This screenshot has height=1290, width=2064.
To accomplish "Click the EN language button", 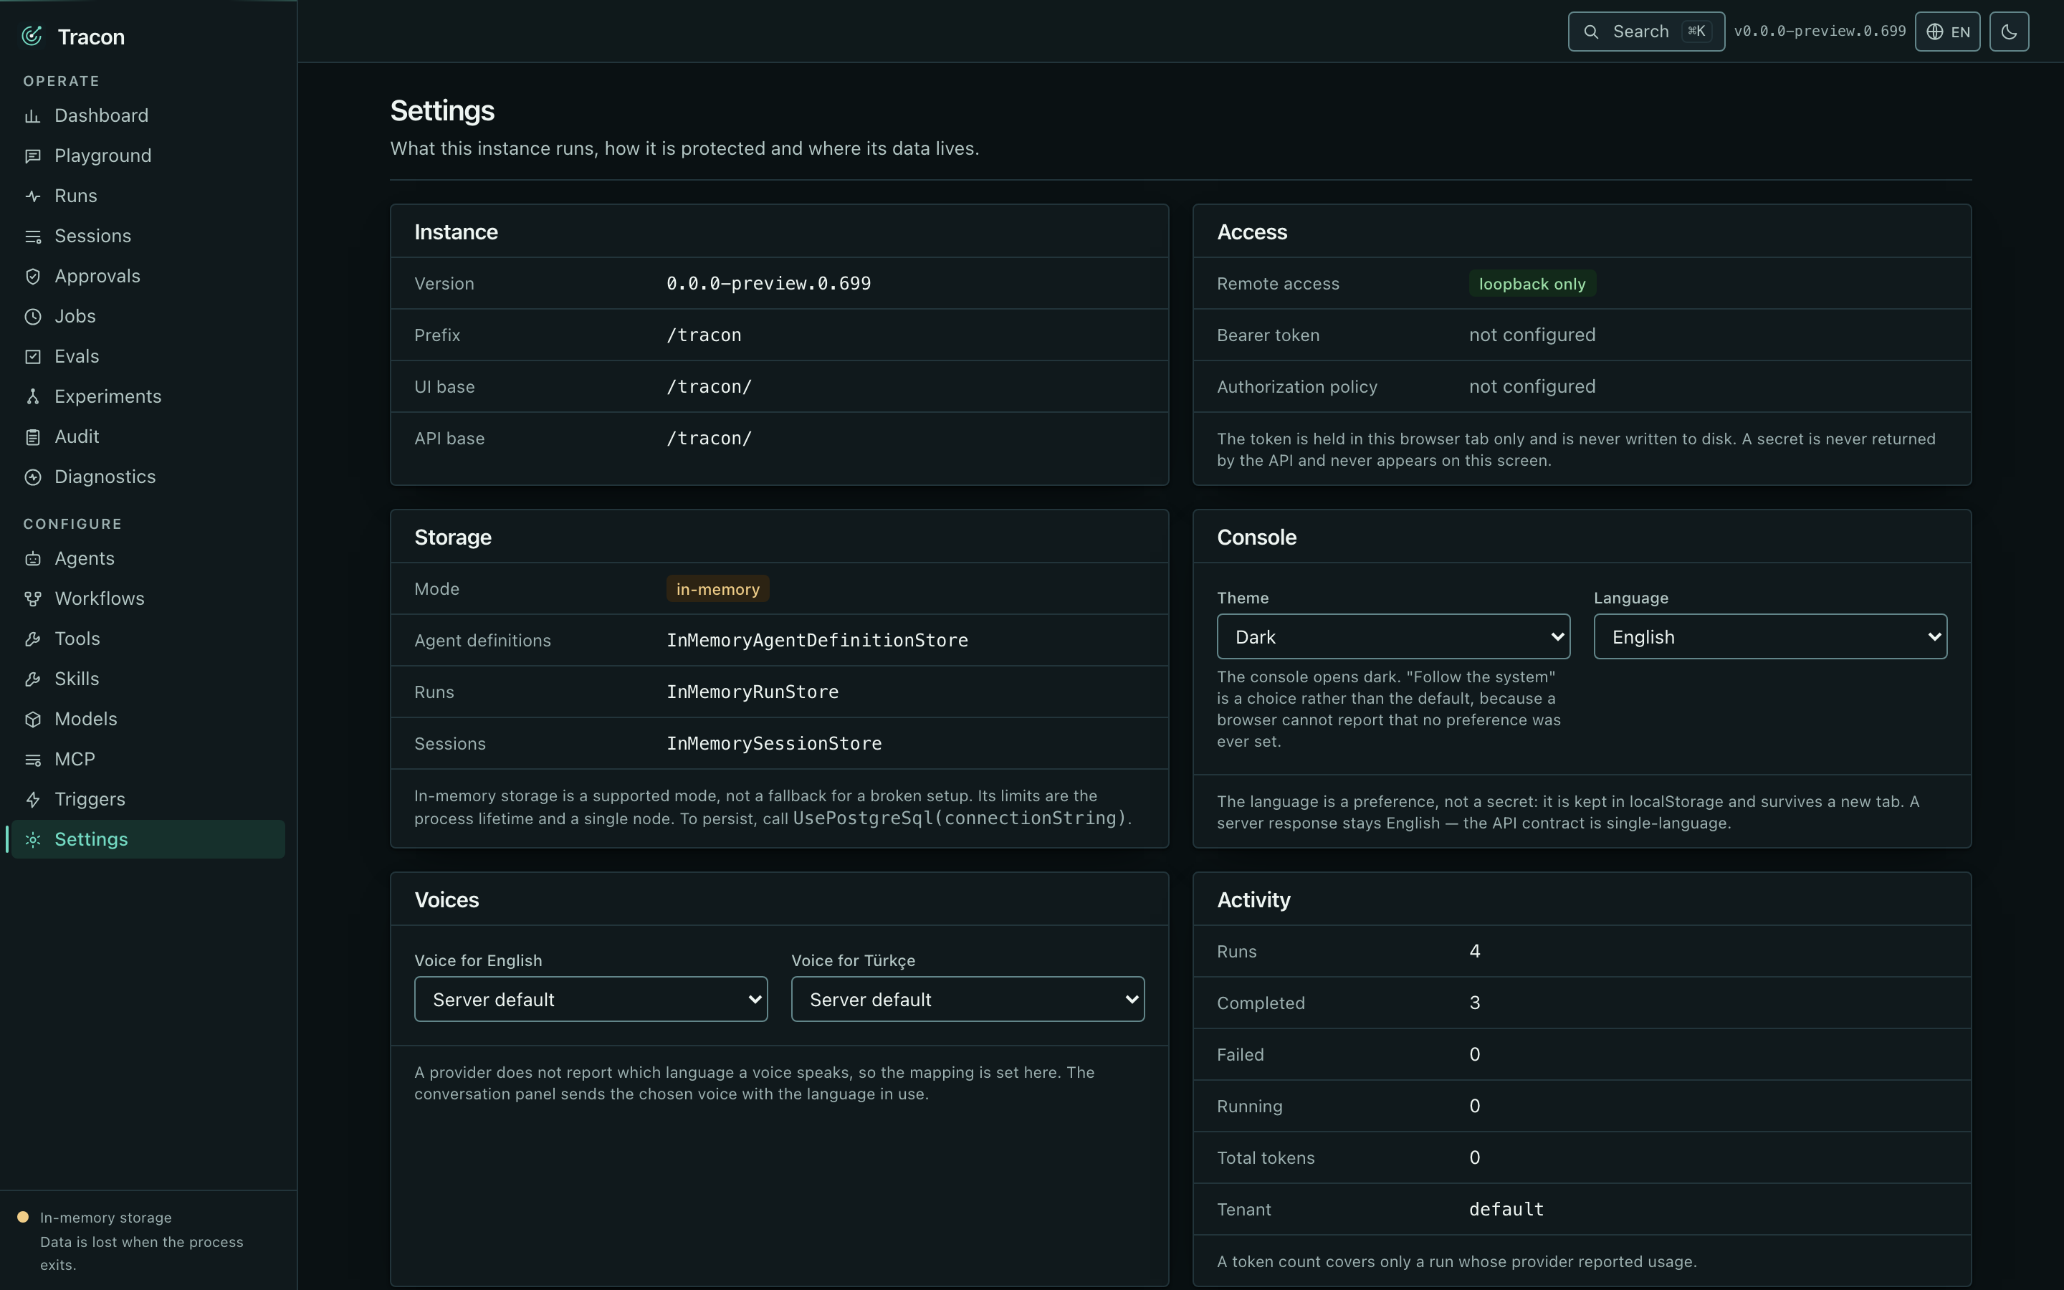I will pyautogui.click(x=1947, y=32).
